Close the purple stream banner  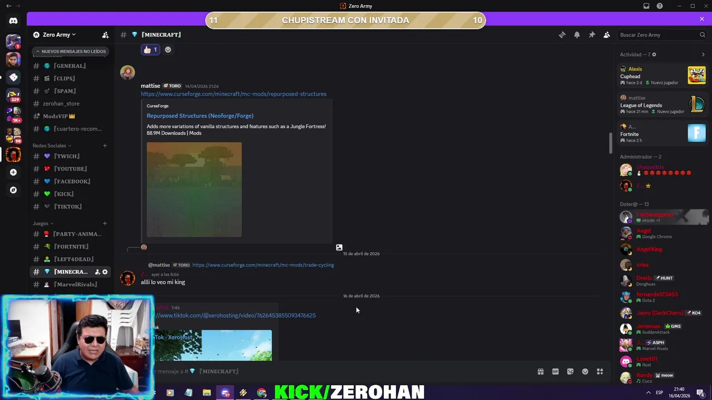pyautogui.click(x=702, y=19)
